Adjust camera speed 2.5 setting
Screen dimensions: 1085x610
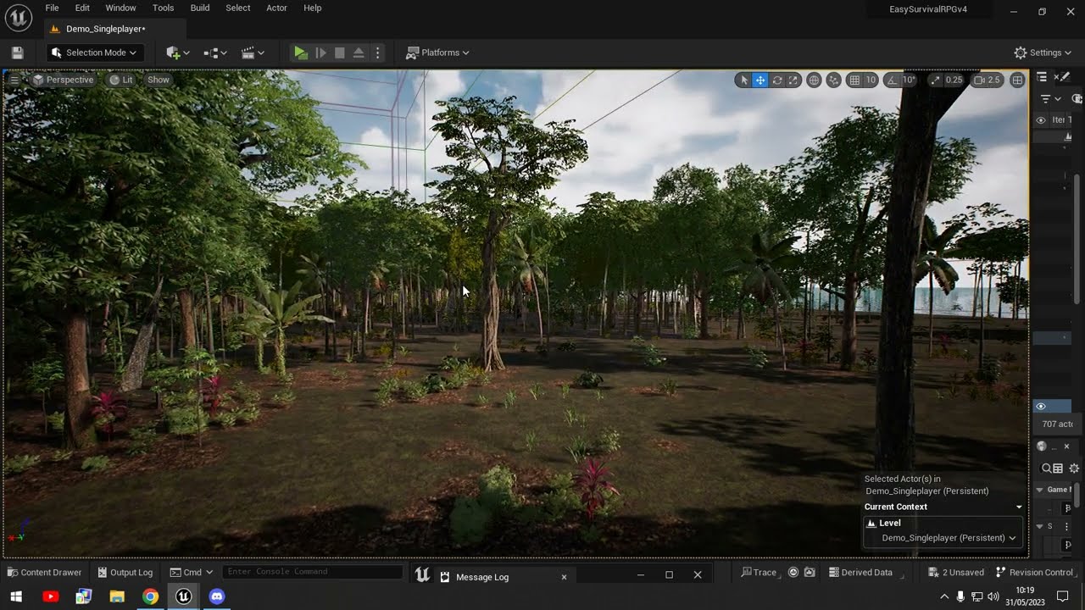[988, 80]
